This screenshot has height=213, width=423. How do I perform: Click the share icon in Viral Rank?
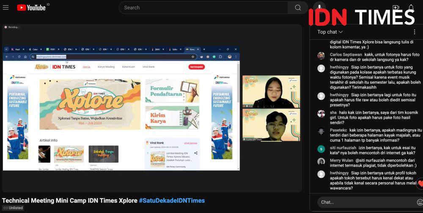(x=196, y=153)
